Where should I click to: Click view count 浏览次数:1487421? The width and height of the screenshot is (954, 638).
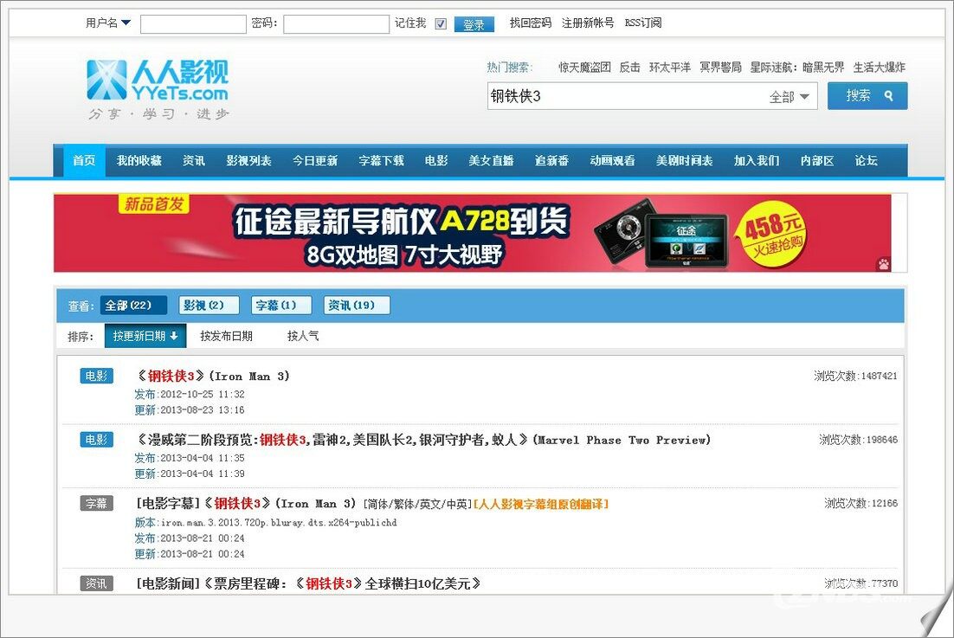pos(855,376)
